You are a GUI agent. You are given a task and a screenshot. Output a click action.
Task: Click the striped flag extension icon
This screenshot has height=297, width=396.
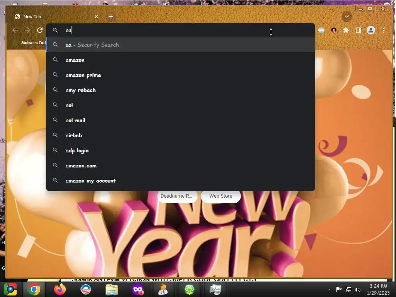321,30
